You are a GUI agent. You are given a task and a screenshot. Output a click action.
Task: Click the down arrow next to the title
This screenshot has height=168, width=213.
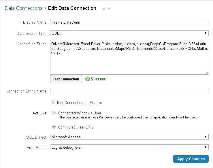tap(109, 9)
